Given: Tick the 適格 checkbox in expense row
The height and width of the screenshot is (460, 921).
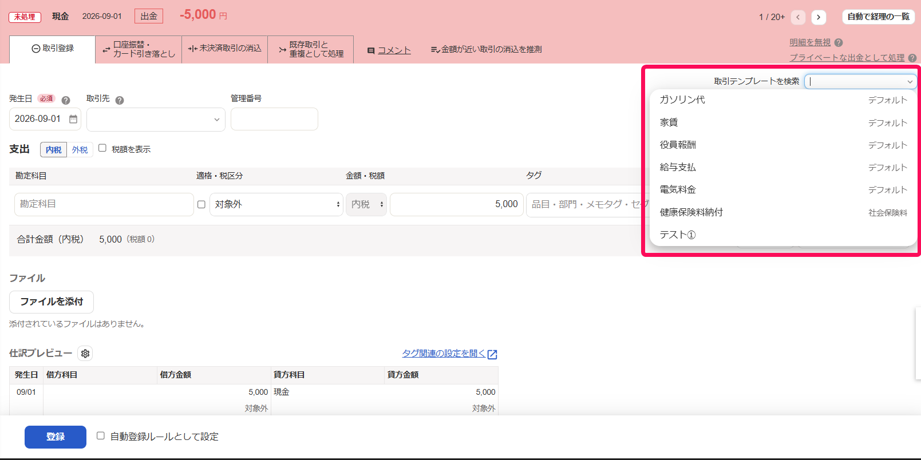Looking at the screenshot, I should pos(201,204).
